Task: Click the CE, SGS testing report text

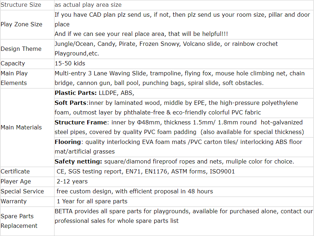Action: coord(89,172)
